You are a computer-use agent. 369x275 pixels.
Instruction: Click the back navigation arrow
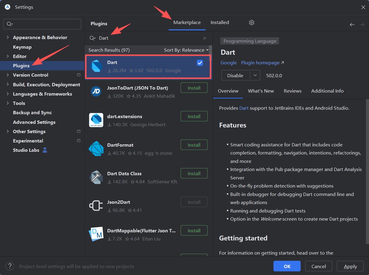click(x=352, y=25)
